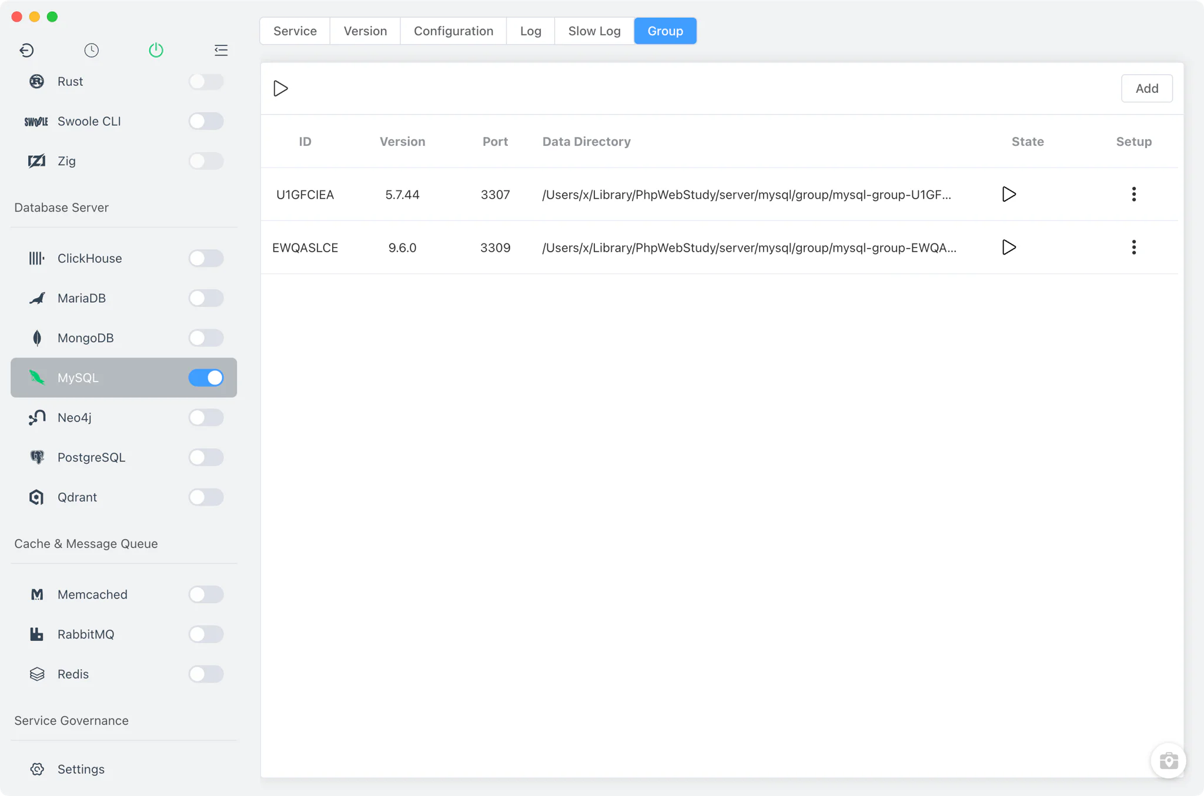Viewport: 1204px width, 796px height.
Task: Click the Rust gear logo icon
Action: (36, 81)
